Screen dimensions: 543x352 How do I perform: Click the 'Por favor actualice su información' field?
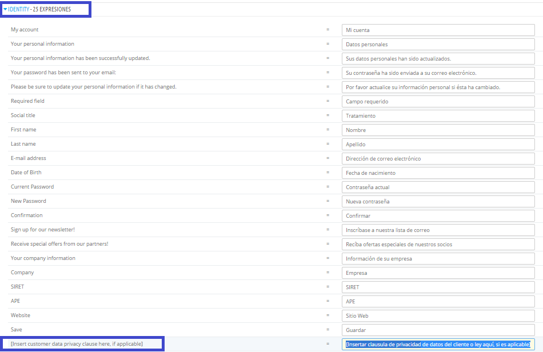click(x=438, y=87)
